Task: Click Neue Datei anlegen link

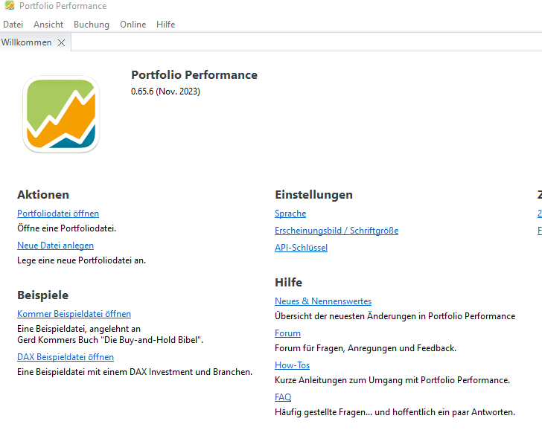Action: (x=55, y=246)
